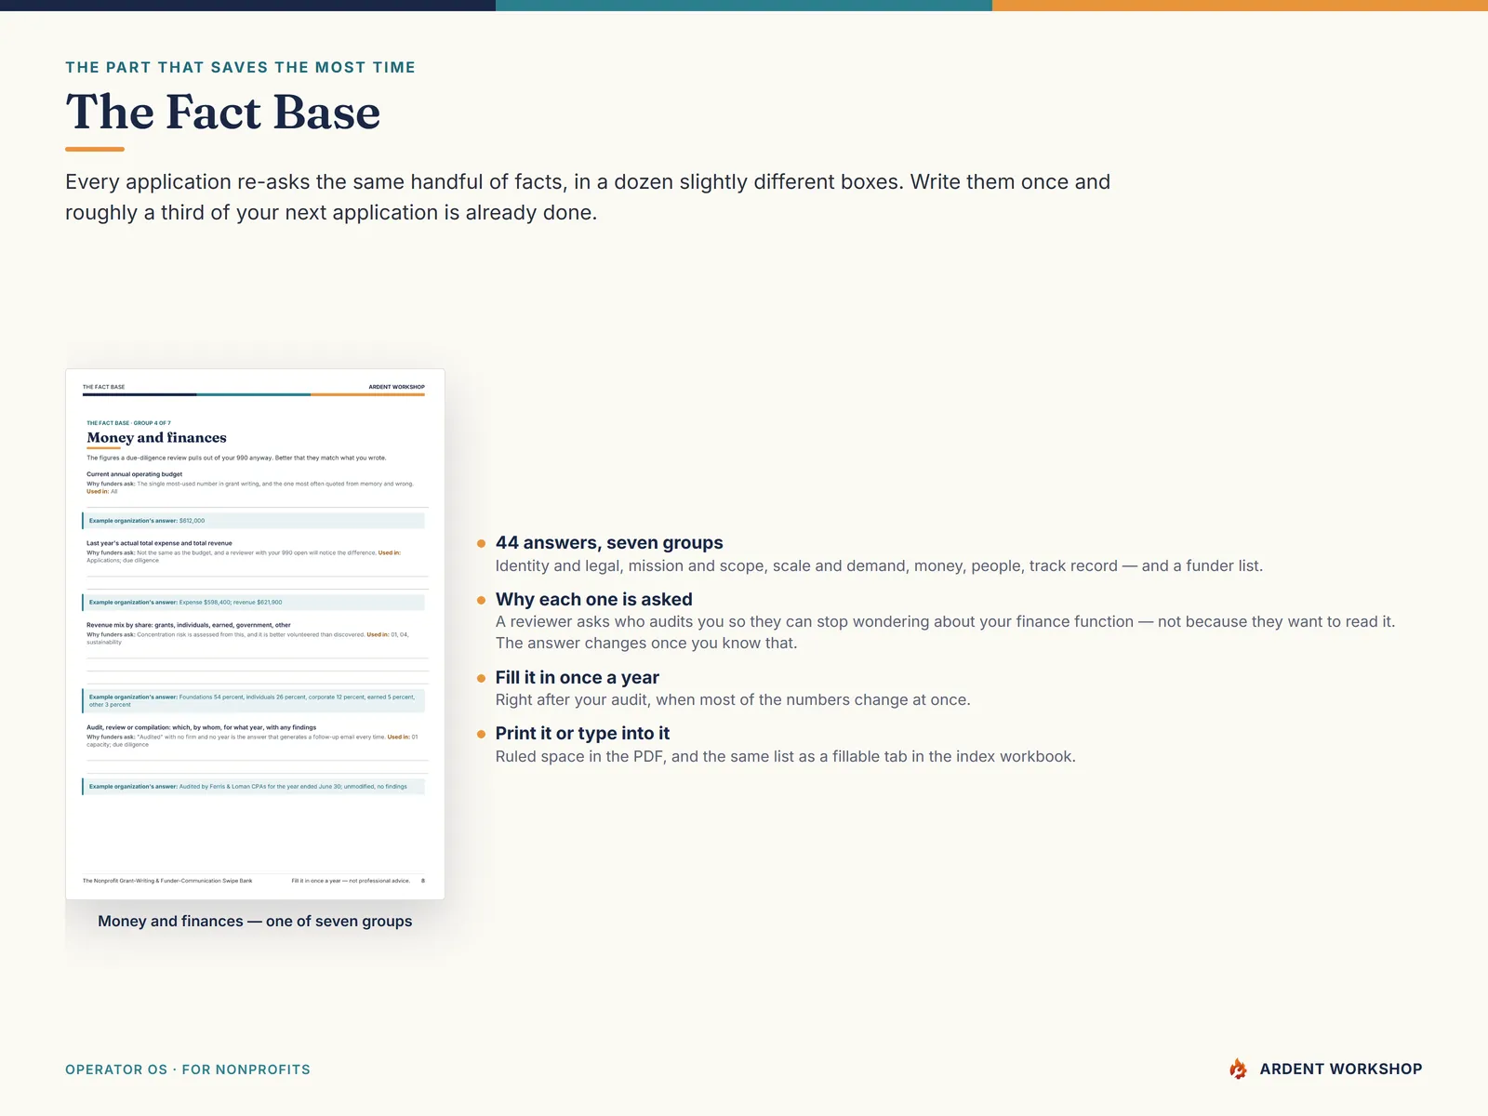
Task: Click "THE FACT BASE · GROUP 4 OF 7" label
Action: pyautogui.click(x=129, y=423)
